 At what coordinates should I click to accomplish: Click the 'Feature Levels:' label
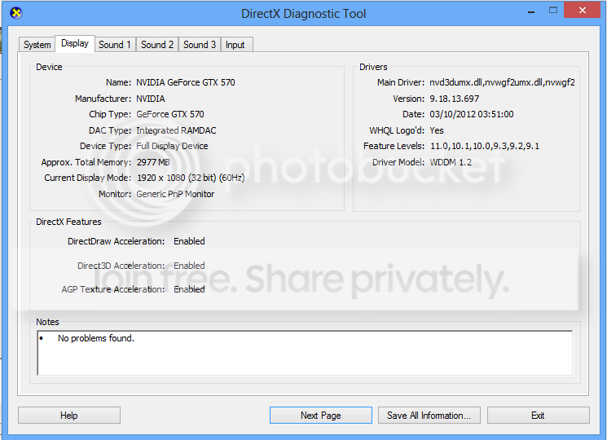click(x=394, y=146)
